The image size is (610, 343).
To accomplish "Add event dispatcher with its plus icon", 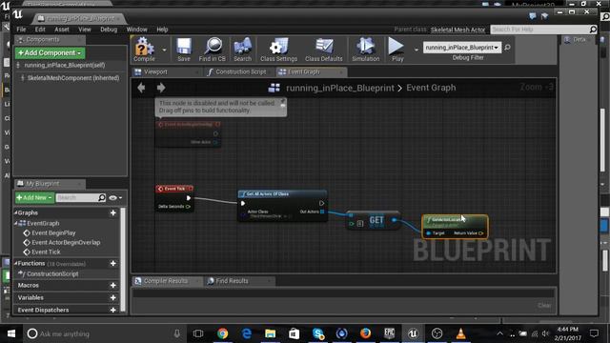I will click(x=113, y=310).
